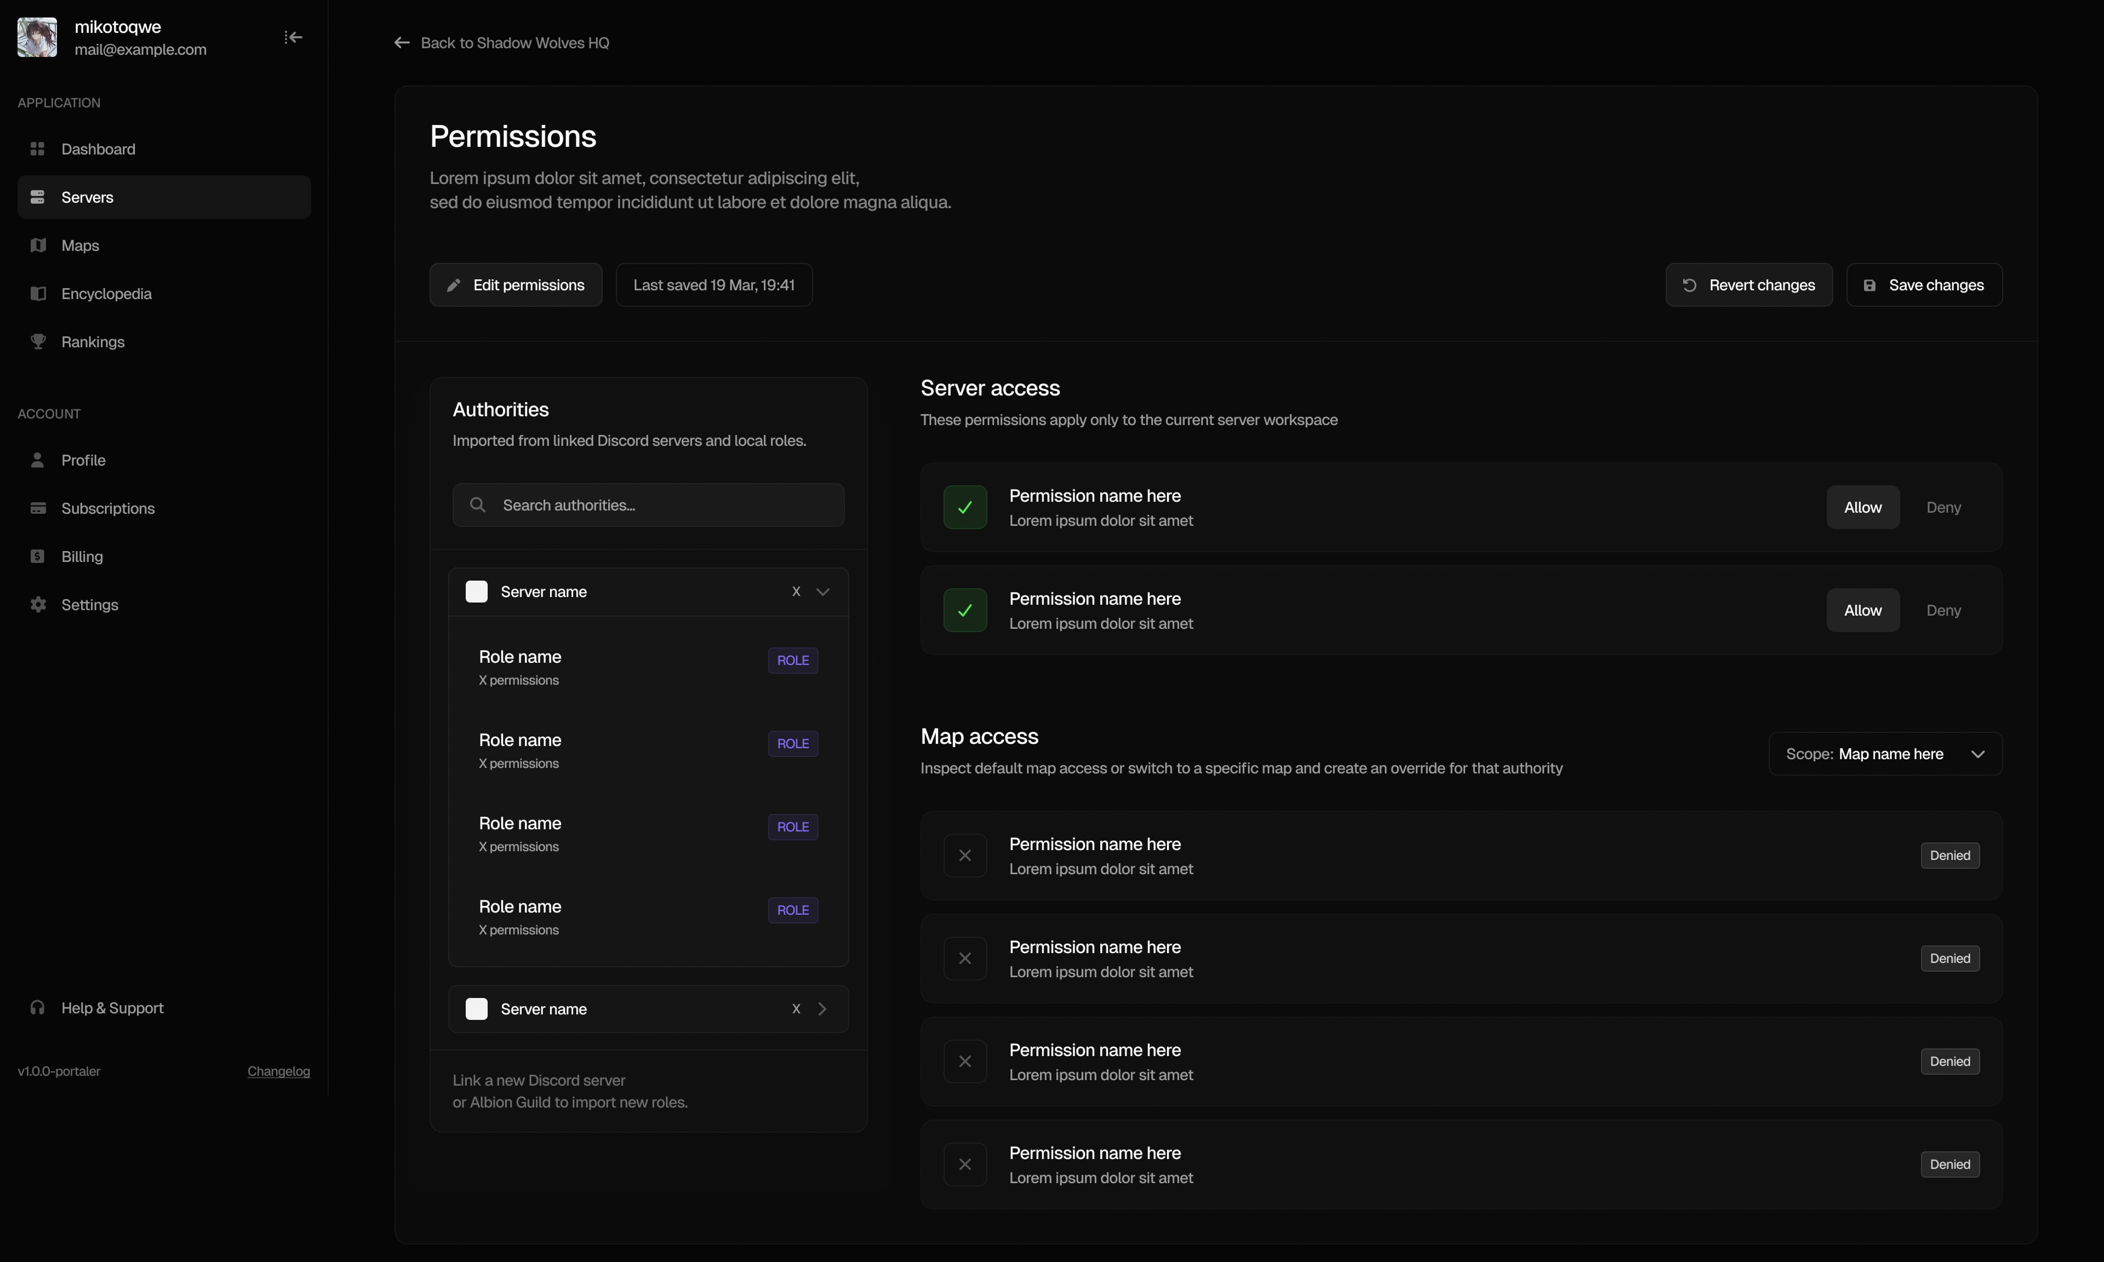Go to Subscriptions page

coord(164,508)
